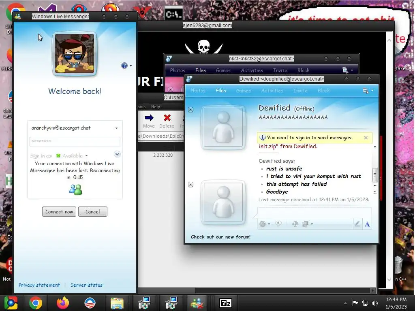
Task: Click the message input box in Dewified chat
Action: click(314, 213)
